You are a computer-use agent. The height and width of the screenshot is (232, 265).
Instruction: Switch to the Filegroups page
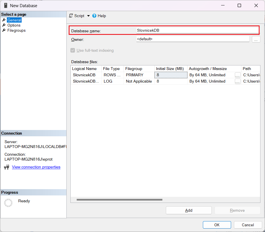(16, 30)
